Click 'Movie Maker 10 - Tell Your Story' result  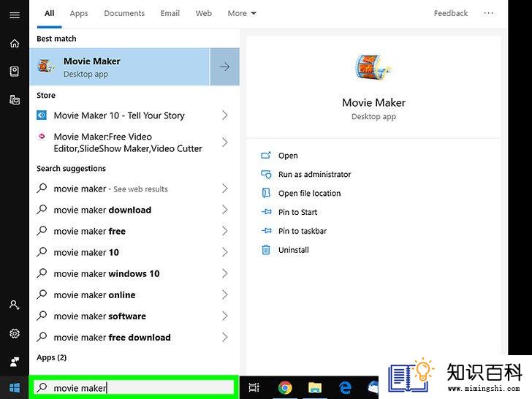click(x=119, y=115)
